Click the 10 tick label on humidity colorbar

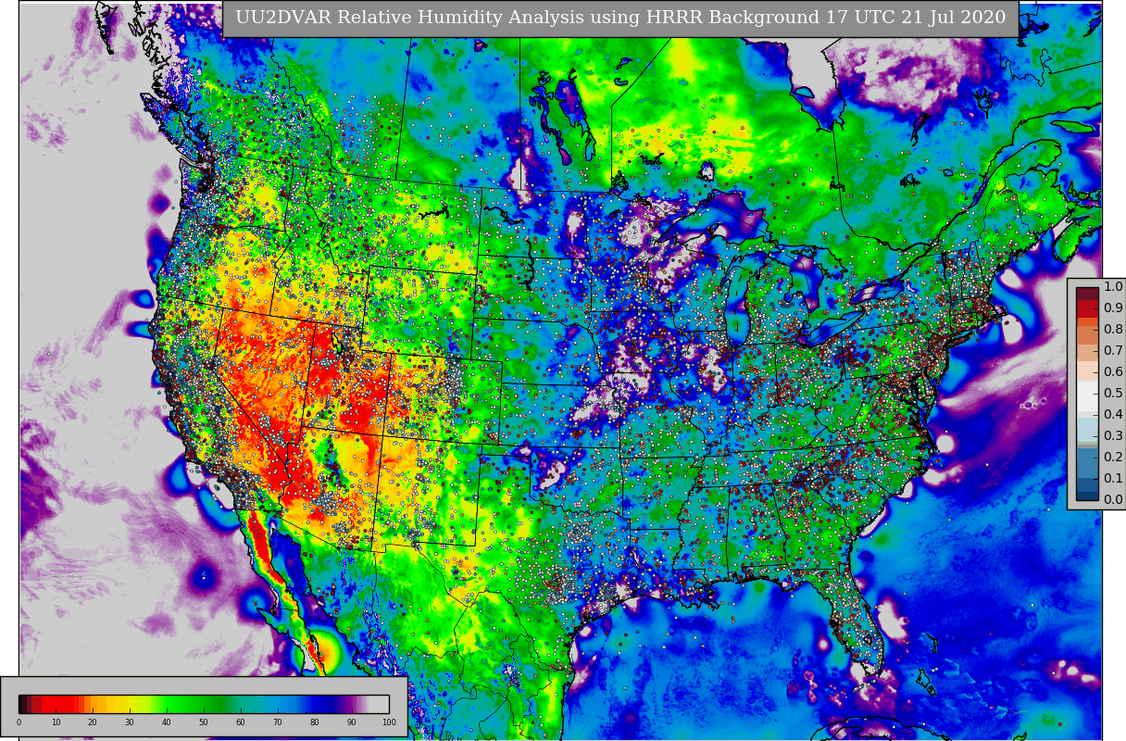(x=56, y=722)
